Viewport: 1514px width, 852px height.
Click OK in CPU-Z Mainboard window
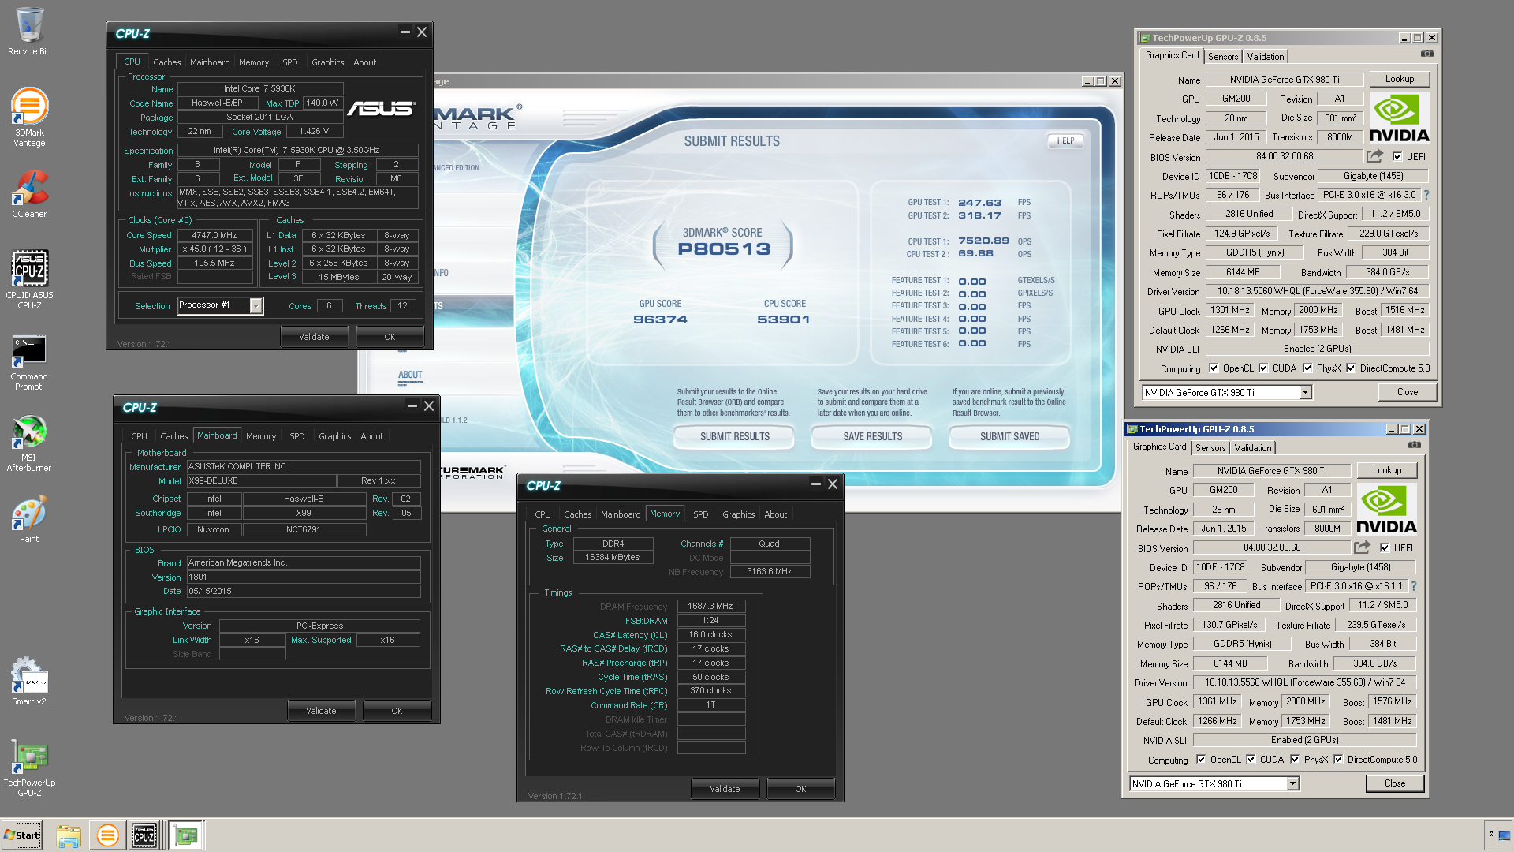point(397,711)
